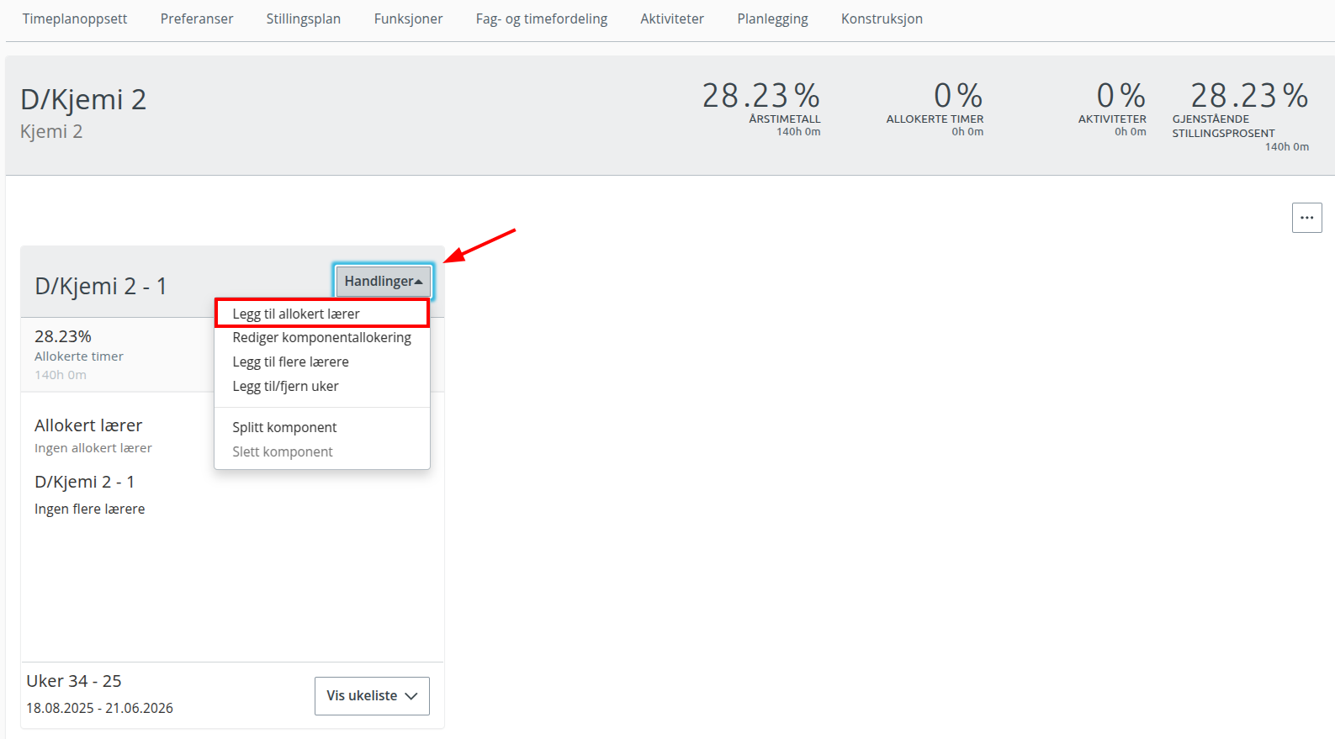The image size is (1335, 739).
Task: Switch to the Preferanser tab
Action: [197, 18]
